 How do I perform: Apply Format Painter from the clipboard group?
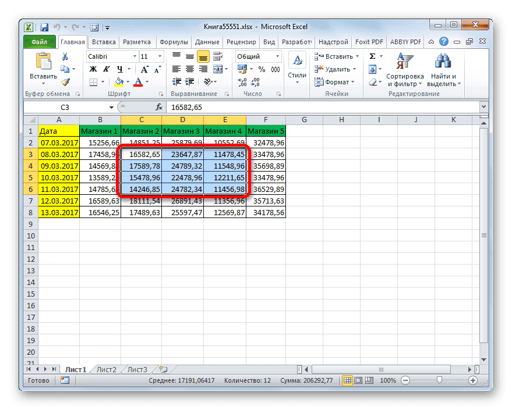64,81
